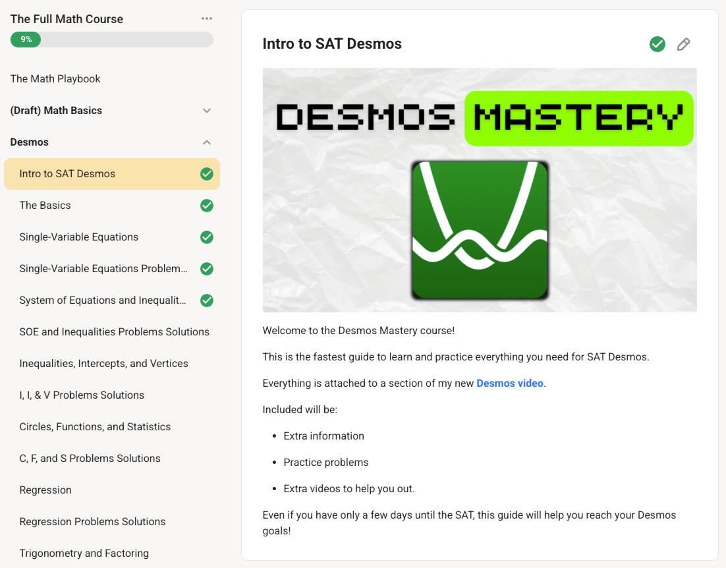The image size is (726, 568).
Task: Open The Math Playbook section
Action: pyautogui.click(x=55, y=79)
